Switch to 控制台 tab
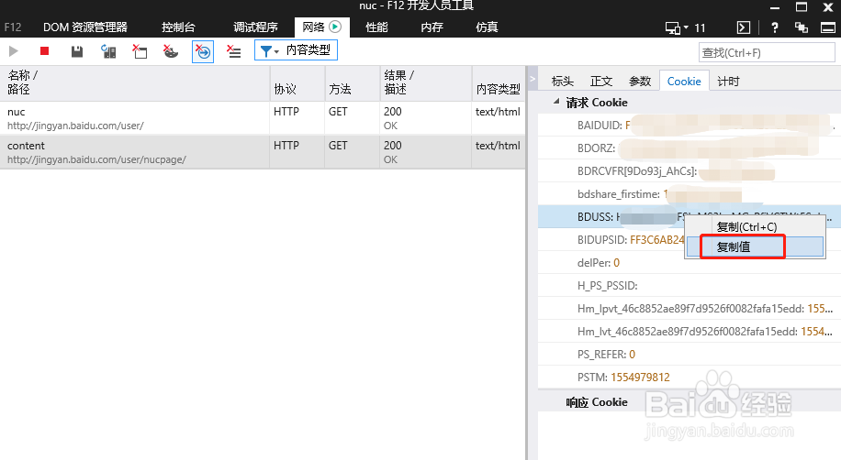841x460 pixels. point(179,27)
